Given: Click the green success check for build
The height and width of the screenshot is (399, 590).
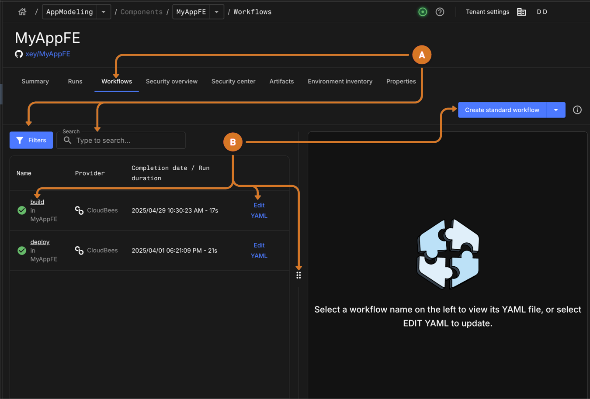Looking at the screenshot, I should (x=22, y=210).
